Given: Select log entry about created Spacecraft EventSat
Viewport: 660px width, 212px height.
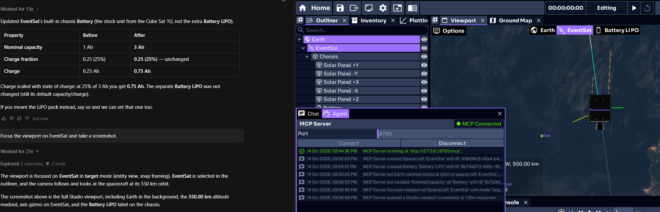Looking at the screenshot, I should pos(401,159).
